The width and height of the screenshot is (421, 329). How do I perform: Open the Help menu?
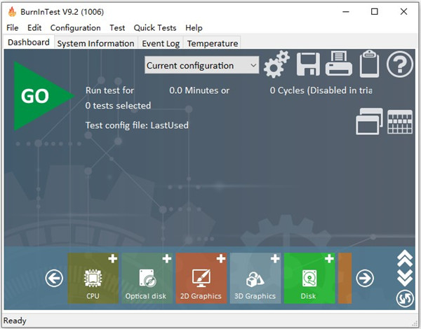194,28
